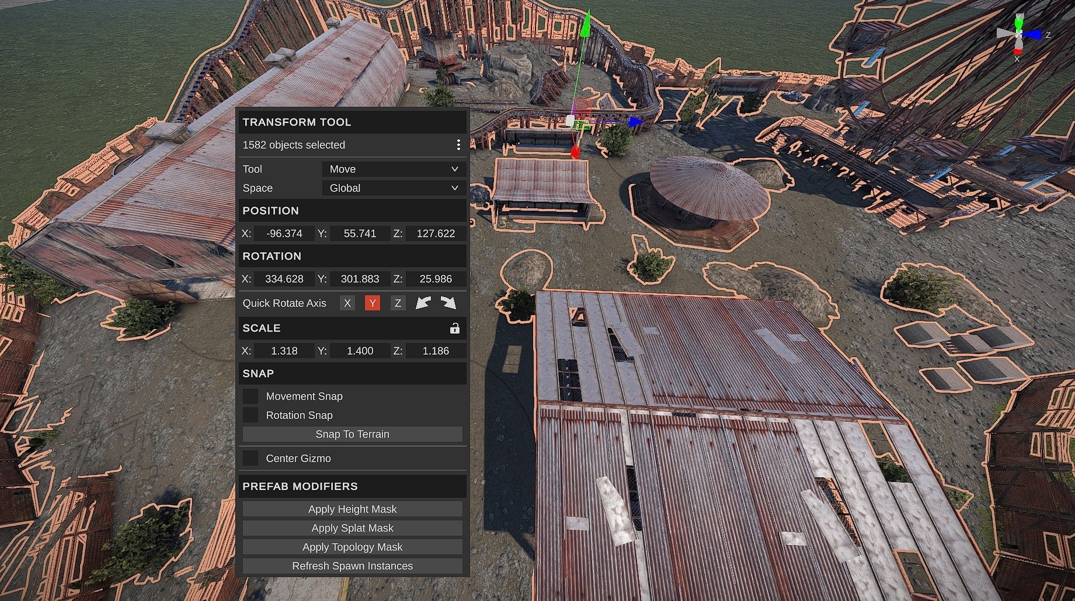Click the red X-axis gizmo handle
The height and width of the screenshot is (601, 1075).
[x=575, y=152]
